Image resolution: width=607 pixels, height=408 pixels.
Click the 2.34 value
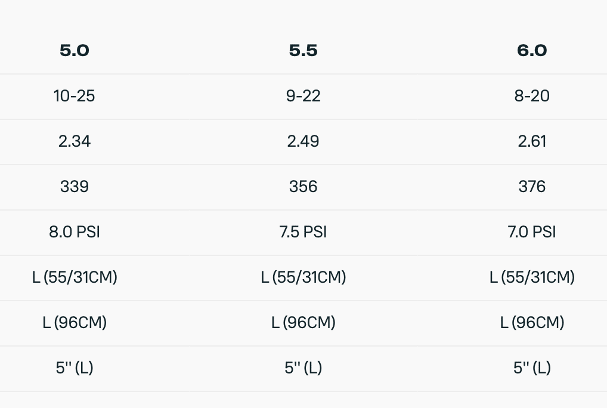coord(75,141)
